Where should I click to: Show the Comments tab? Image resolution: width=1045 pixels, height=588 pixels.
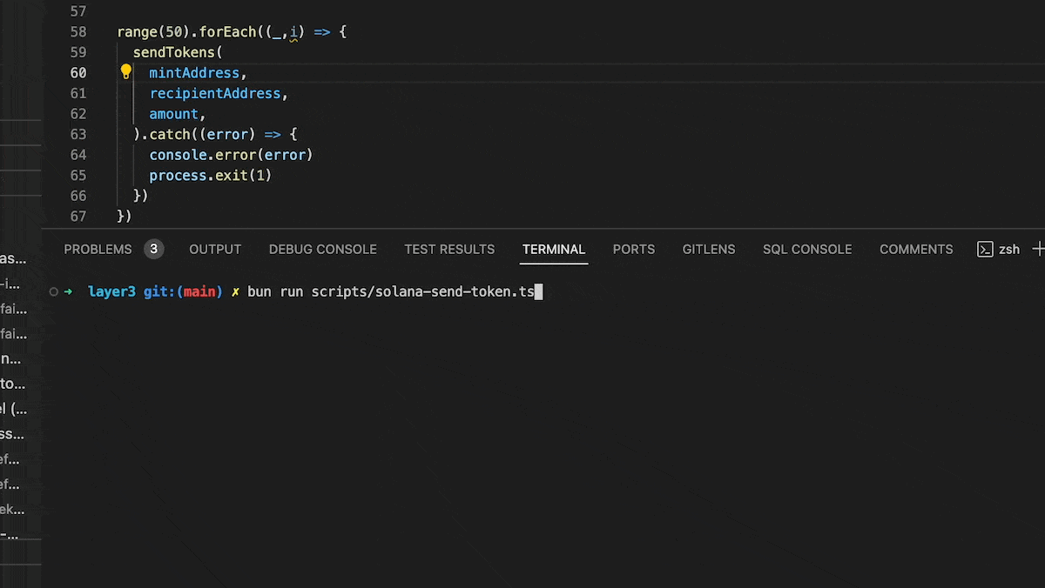click(916, 249)
